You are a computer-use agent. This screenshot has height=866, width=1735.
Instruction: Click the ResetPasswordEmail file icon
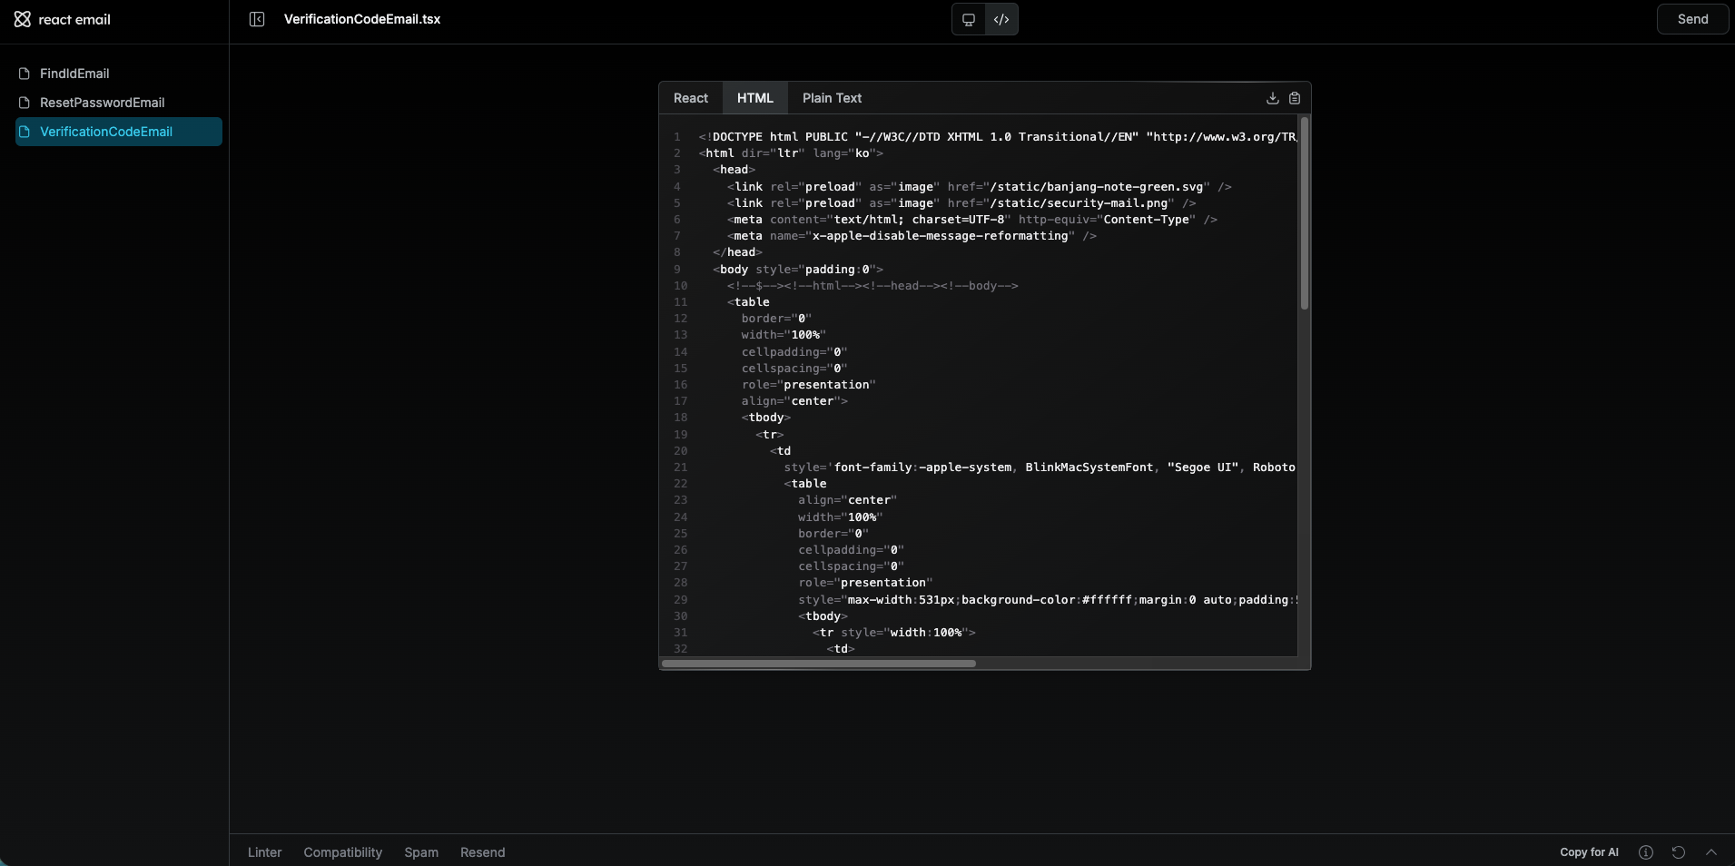[x=25, y=103]
